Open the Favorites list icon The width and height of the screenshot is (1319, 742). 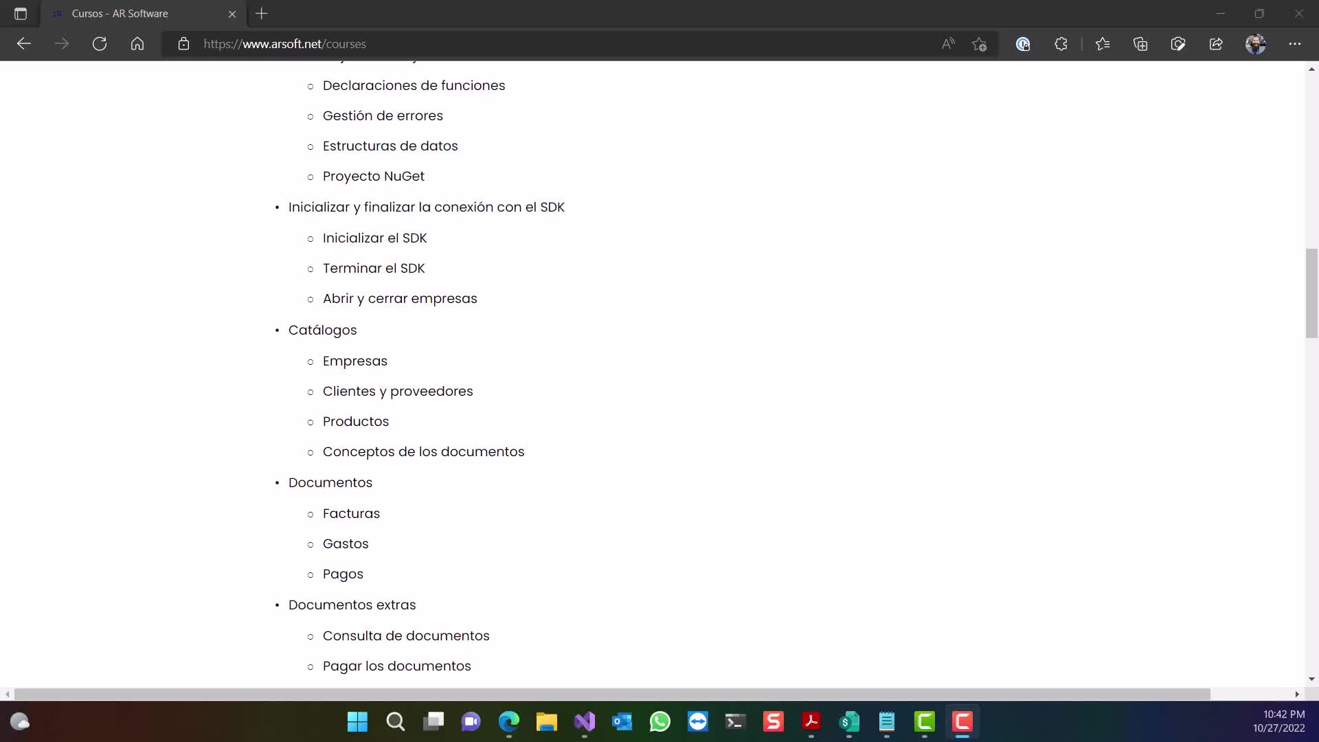click(x=1103, y=44)
